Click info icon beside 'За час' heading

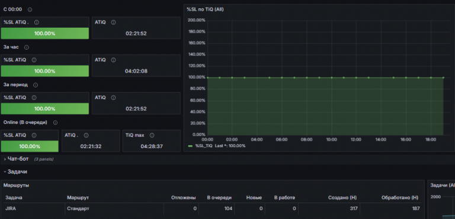coord(27,47)
